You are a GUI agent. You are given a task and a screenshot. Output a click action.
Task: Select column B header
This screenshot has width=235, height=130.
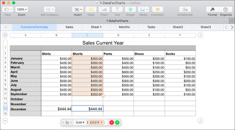coord(56,35)
